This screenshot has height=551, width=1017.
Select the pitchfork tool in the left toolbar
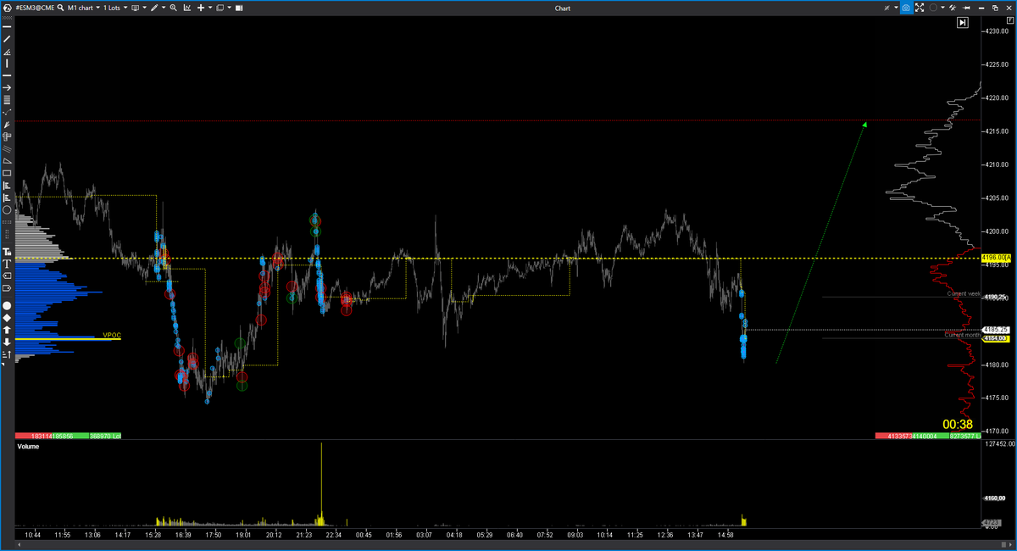[7, 125]
